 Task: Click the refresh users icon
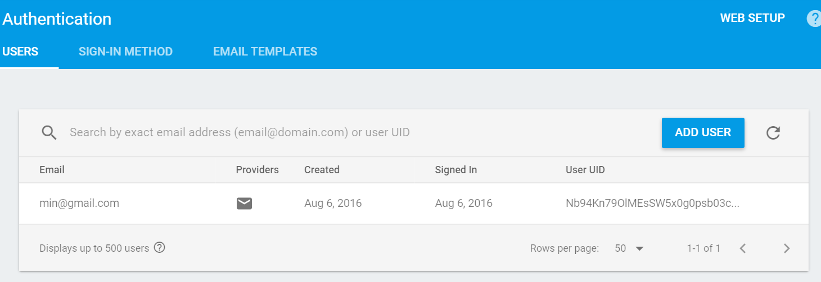[x=773, y=133]
